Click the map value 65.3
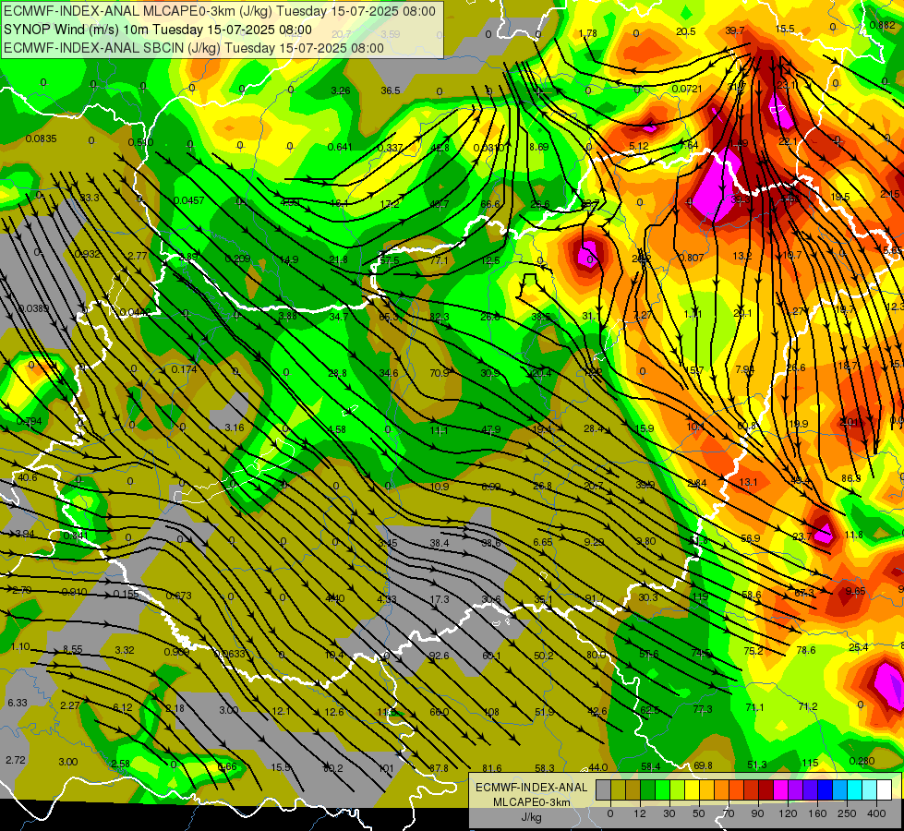The image size is (904, 831). point(389,318)
